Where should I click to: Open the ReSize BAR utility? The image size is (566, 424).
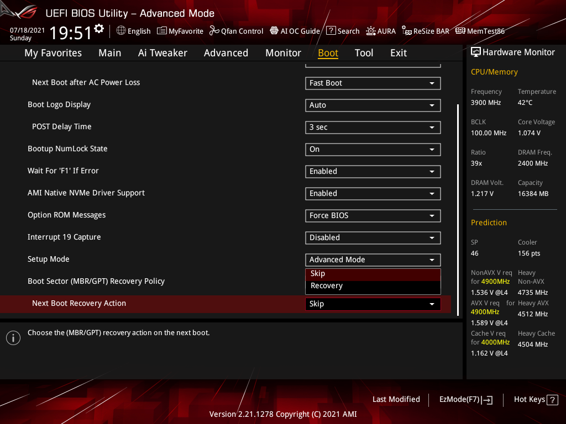tap(425, 31)
